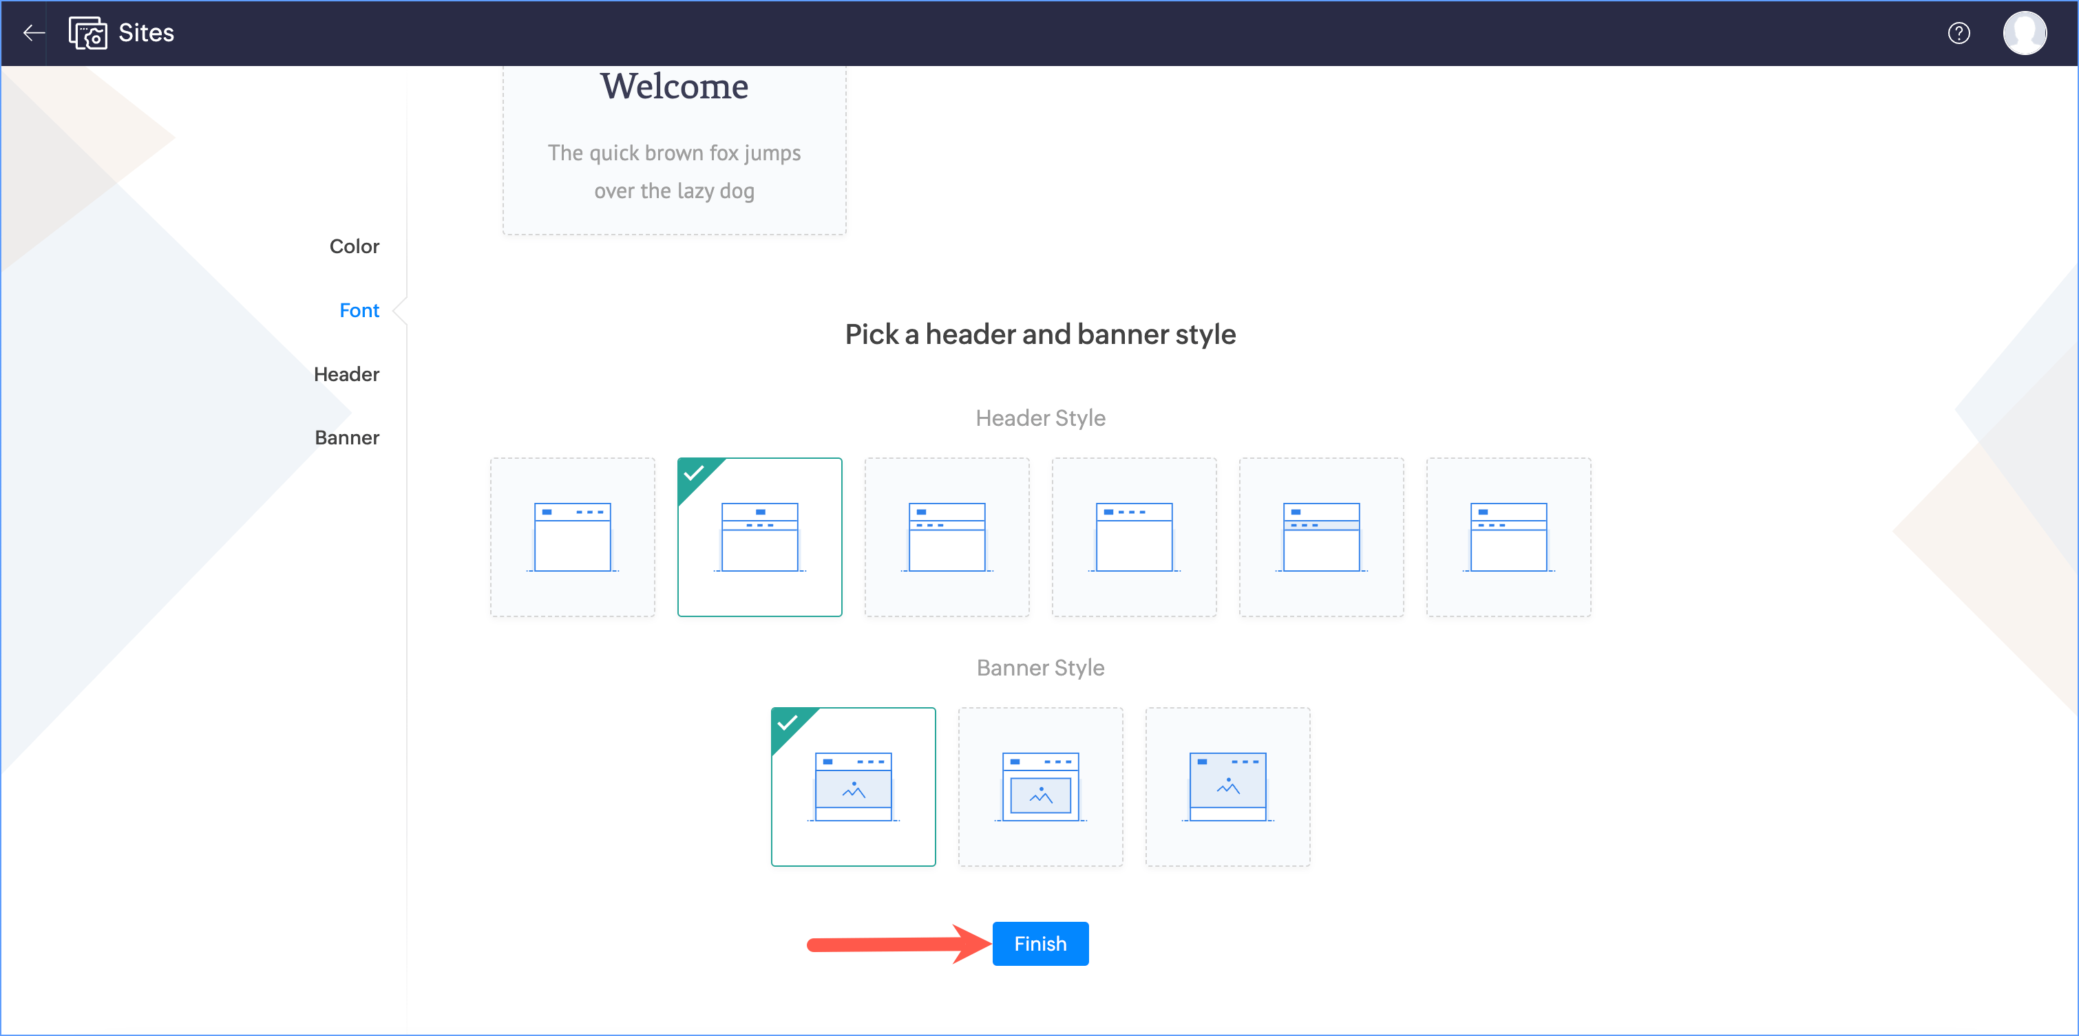Image resolution: width=2079 pixels, height=1036 pixels.
Task: Go to the Color step
Action: point(353,247)
